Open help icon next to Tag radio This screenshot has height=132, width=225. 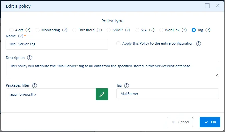pos(208,30)
